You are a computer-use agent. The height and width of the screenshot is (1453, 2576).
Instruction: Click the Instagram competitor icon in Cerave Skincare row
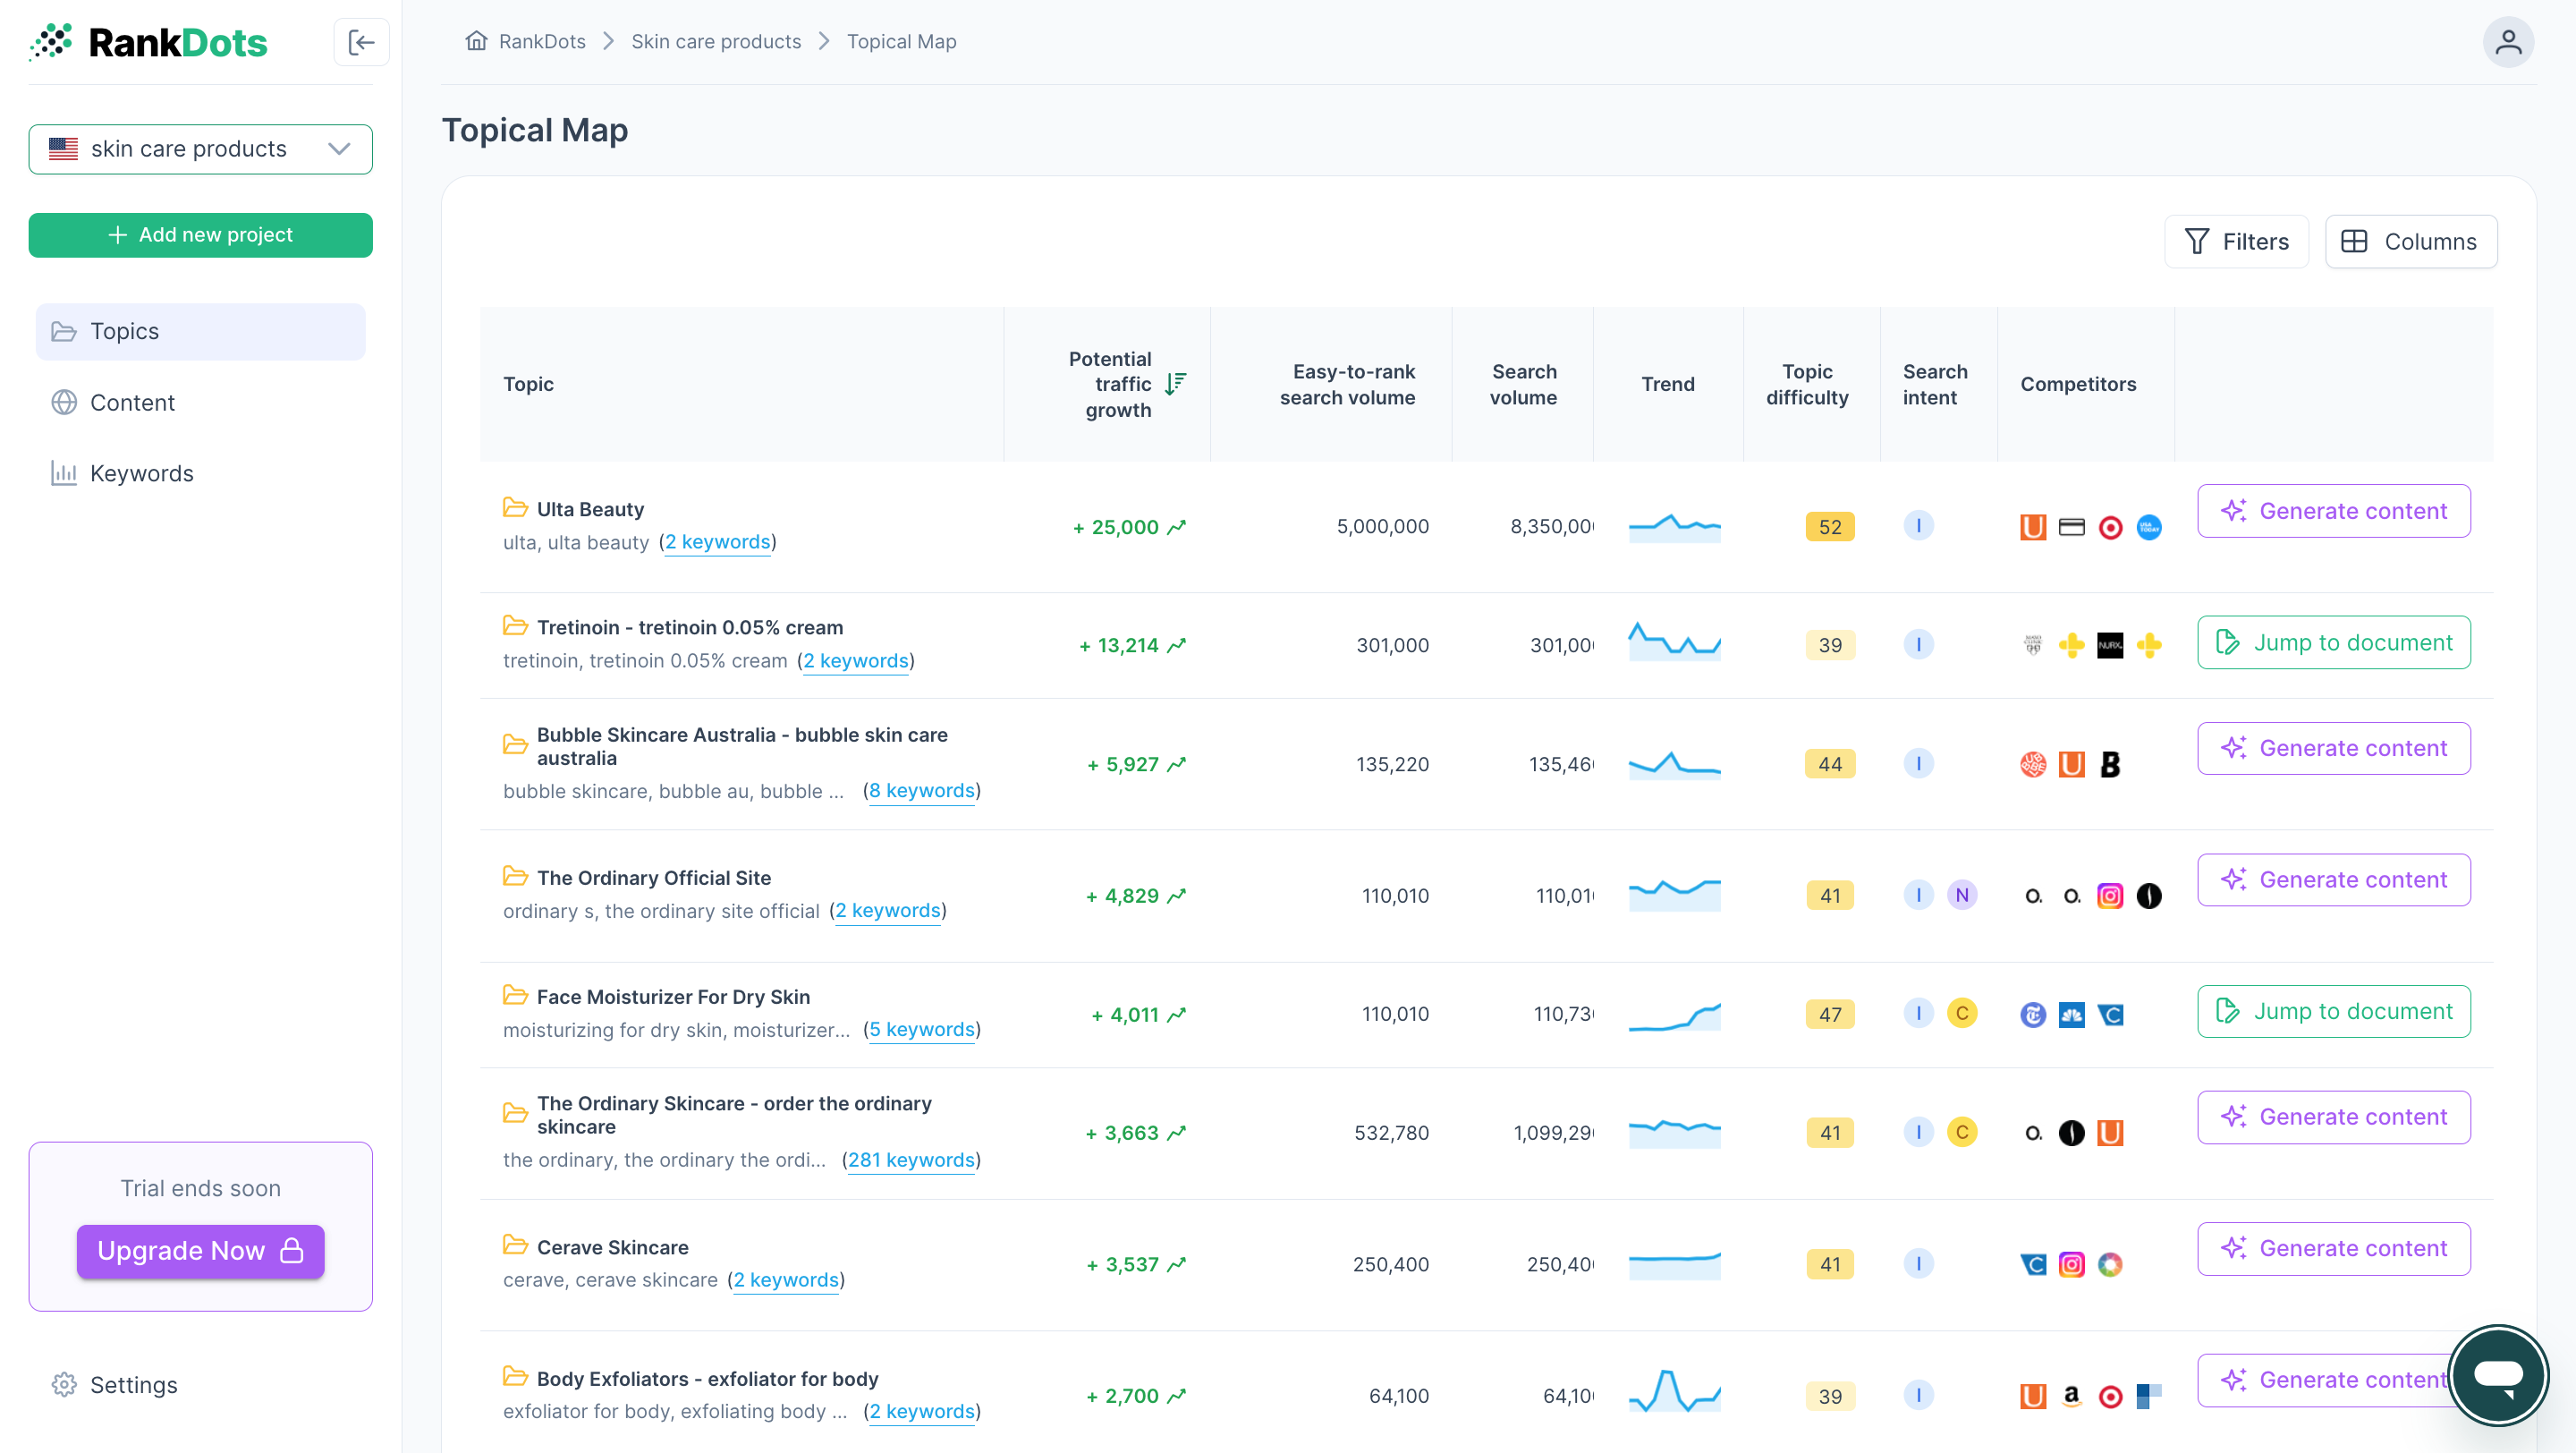2071,1264
